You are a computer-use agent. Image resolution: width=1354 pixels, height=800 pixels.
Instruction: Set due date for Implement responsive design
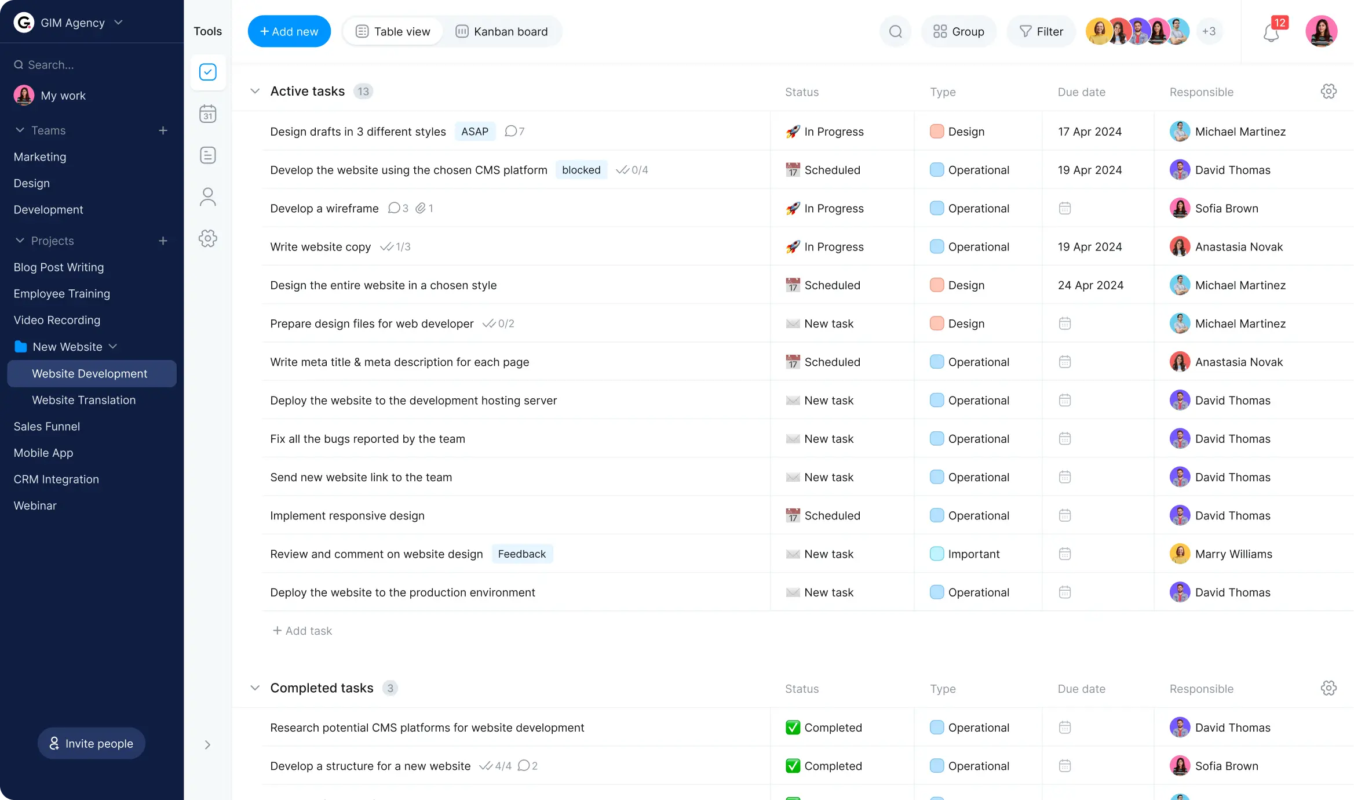pos(1065,515)
